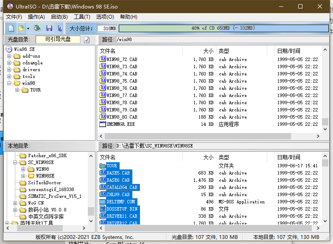333x244 pixels.
Task: Expand the add-ons folder node
Action: 9,56
